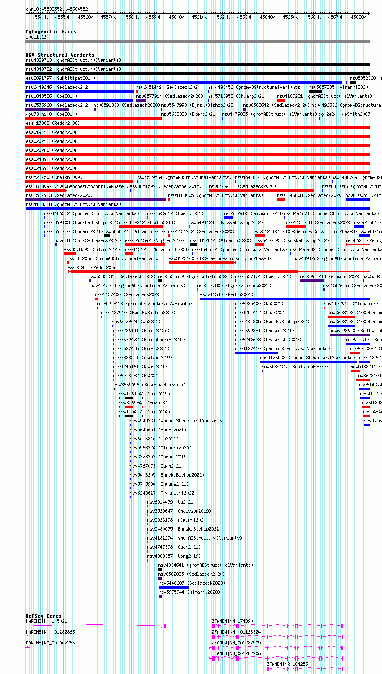
Task: Click the essv24691 (Redon2006) label
Action: (x=53, y=168)
